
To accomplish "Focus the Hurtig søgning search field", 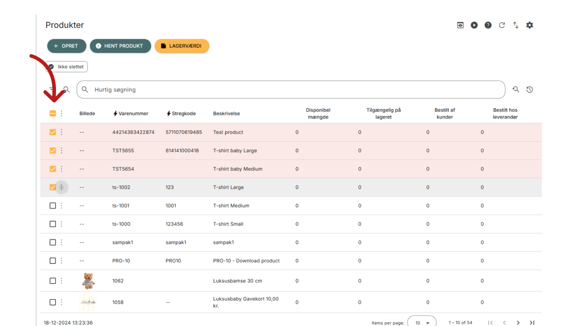I will (x=291, y=90).
